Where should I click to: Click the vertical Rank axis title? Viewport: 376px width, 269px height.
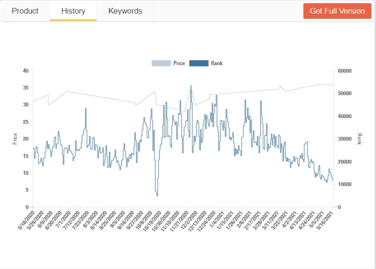click(359, 139)
